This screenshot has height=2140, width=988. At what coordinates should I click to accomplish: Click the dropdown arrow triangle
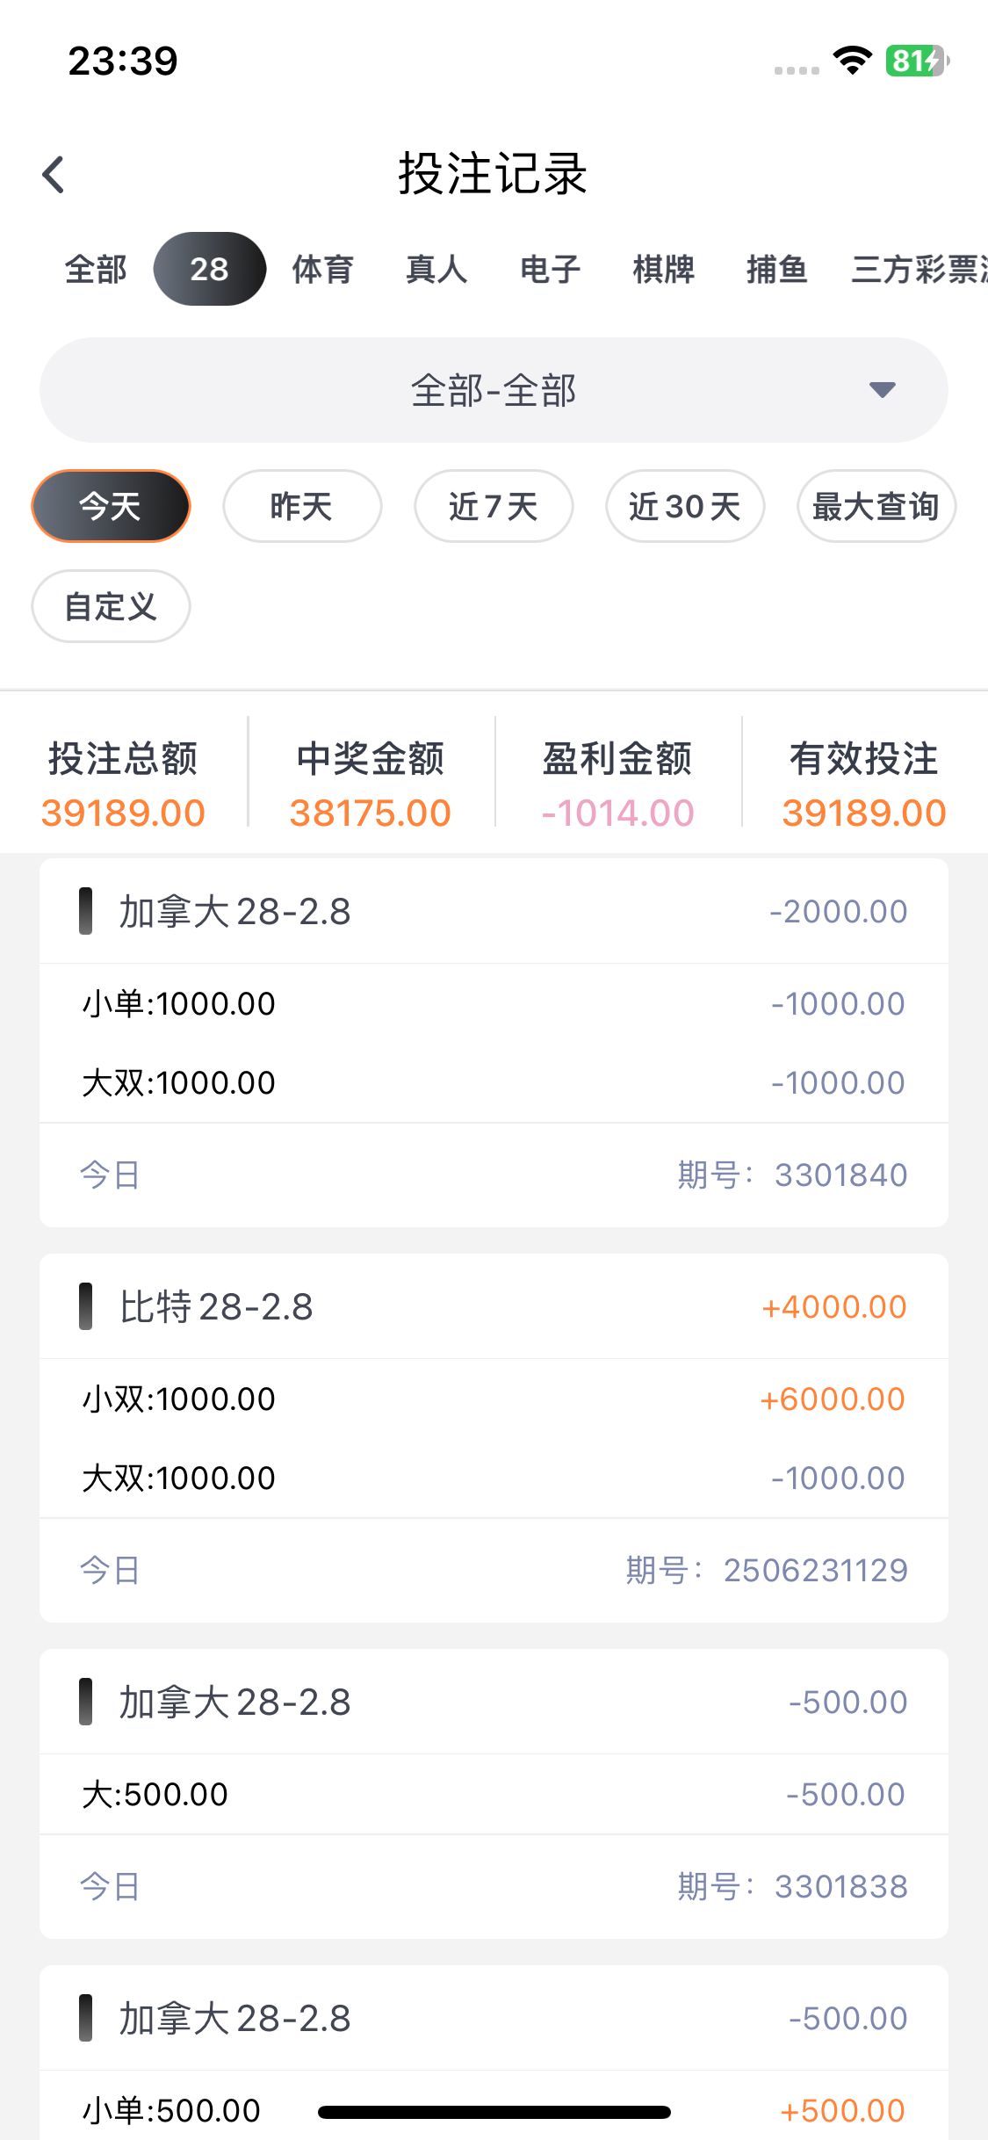(882, 390)
